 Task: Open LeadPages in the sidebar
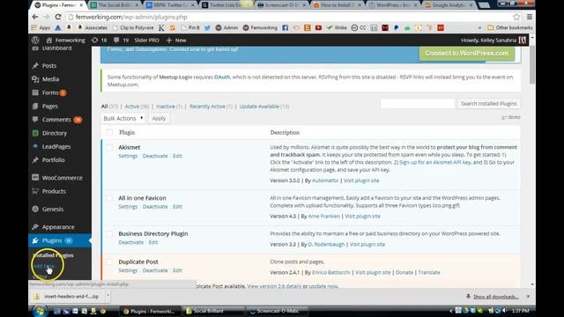56,147
